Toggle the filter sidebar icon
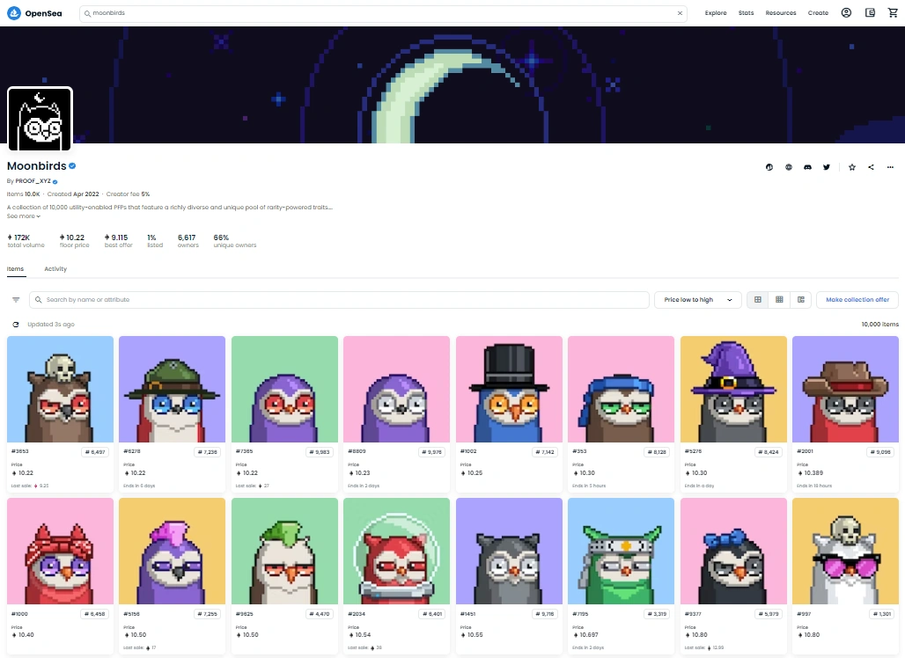The width and height of the screenshot is (905, 658). click(x=16, y=300)
